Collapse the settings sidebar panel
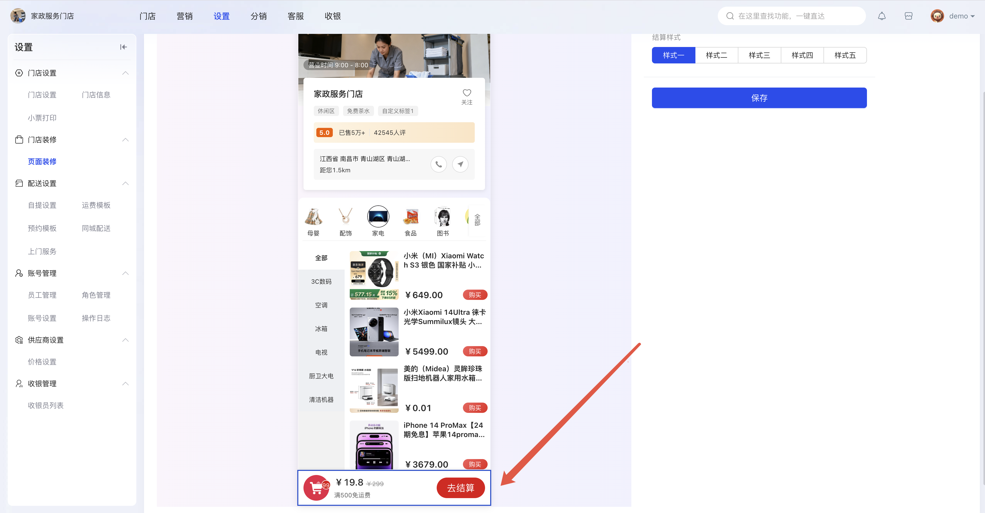This screenshot has height=513, width=985. [x=123, y=47]
